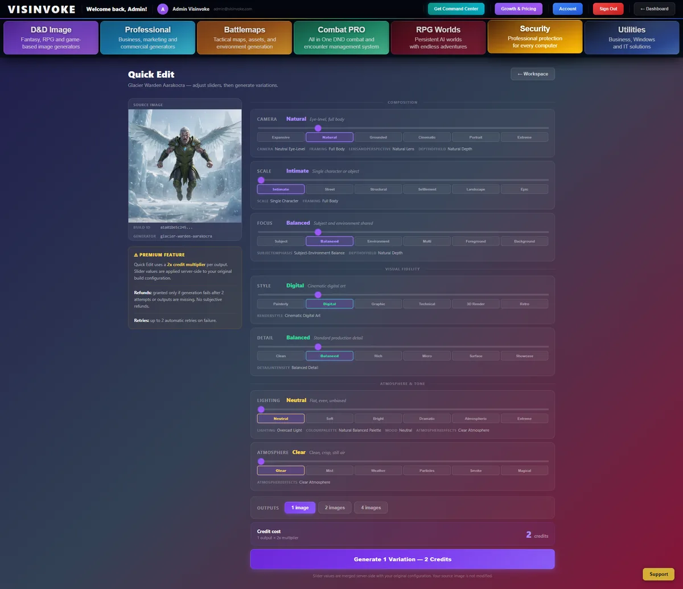Select the Street scale preset
This screenshot has width=683, height=589.
click(x=330, y=189)
